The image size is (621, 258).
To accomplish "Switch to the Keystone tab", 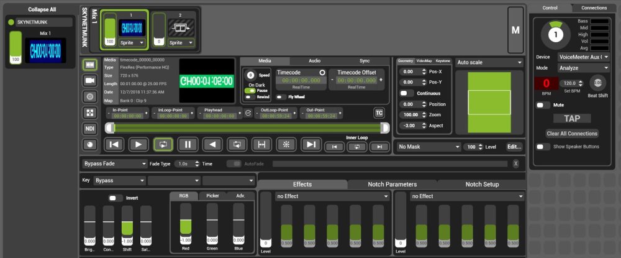I will coord(443,61).
